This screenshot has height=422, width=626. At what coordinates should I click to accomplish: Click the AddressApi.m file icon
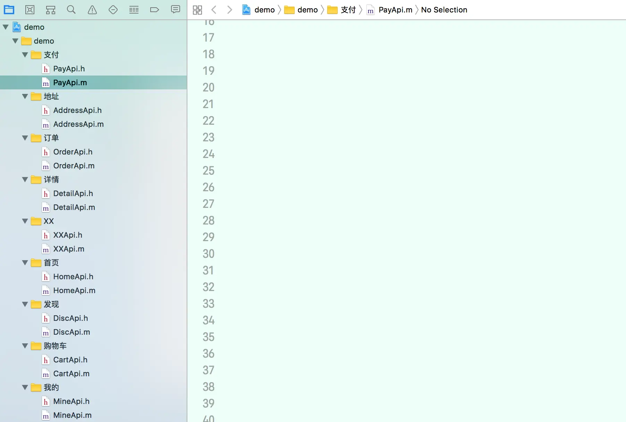45,124
